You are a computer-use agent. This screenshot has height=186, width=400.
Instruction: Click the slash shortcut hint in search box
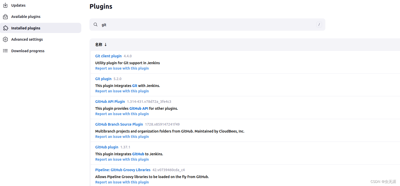point(319,25)
